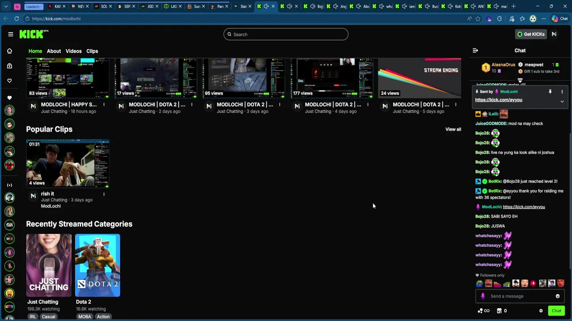The height and width of the screenshot is (321, 572).
Task: Open options menu for 18 hours ago video
Action: click(104, 105)
